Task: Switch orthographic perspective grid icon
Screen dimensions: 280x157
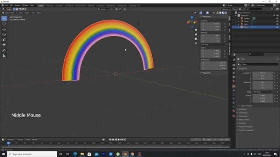Action: (196, 43)
